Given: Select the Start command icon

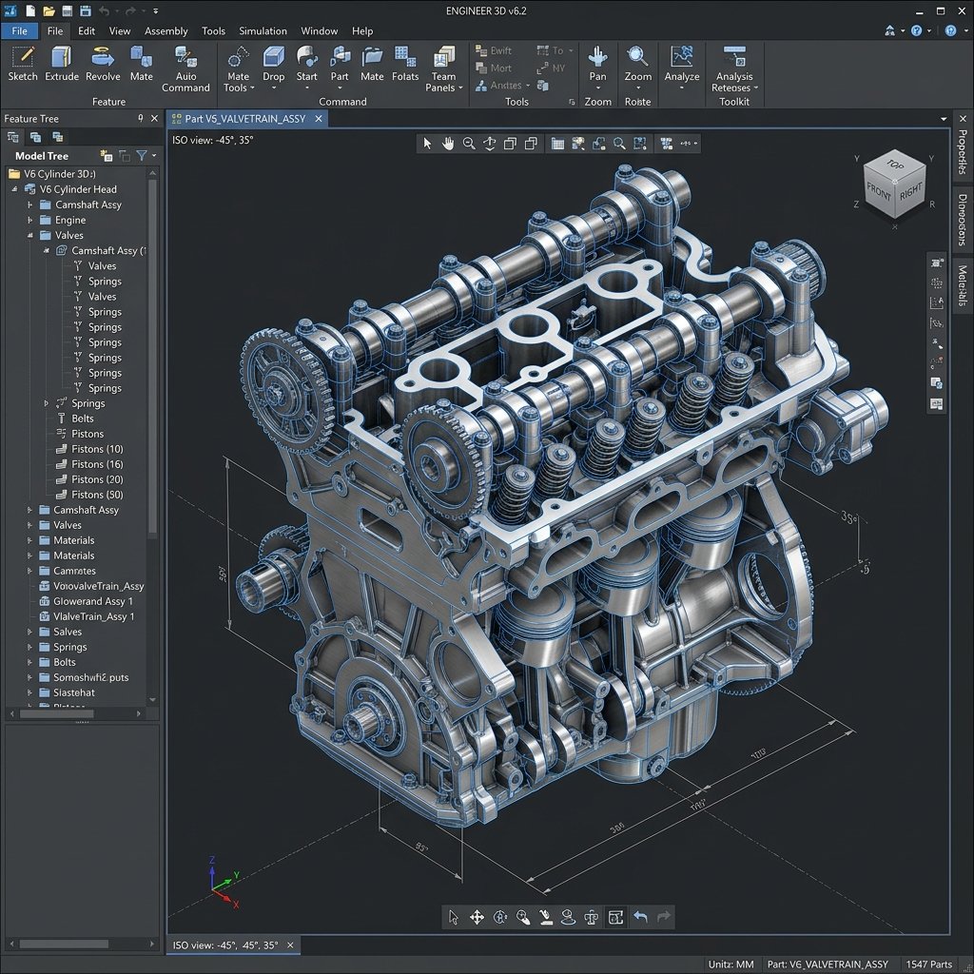Looking at the screenshot, I should [306, 66].
